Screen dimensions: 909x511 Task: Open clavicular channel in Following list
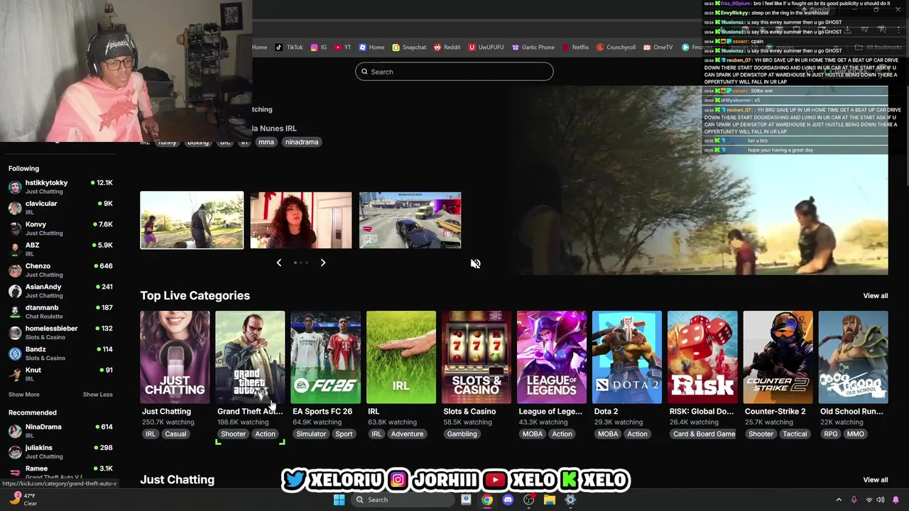(60, 207)
